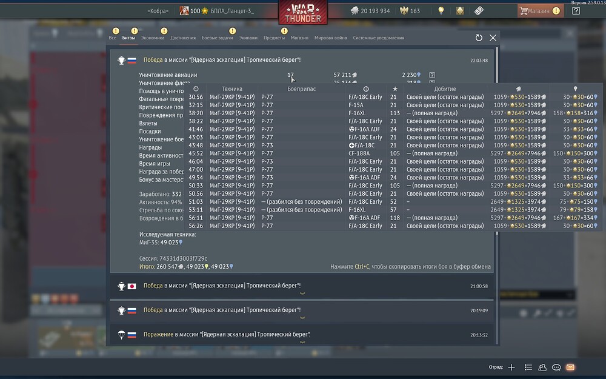Click the help icon beside Уничтожение авиации row
The width and height of the screenshot is (606, 379).
tap(432, 75)
